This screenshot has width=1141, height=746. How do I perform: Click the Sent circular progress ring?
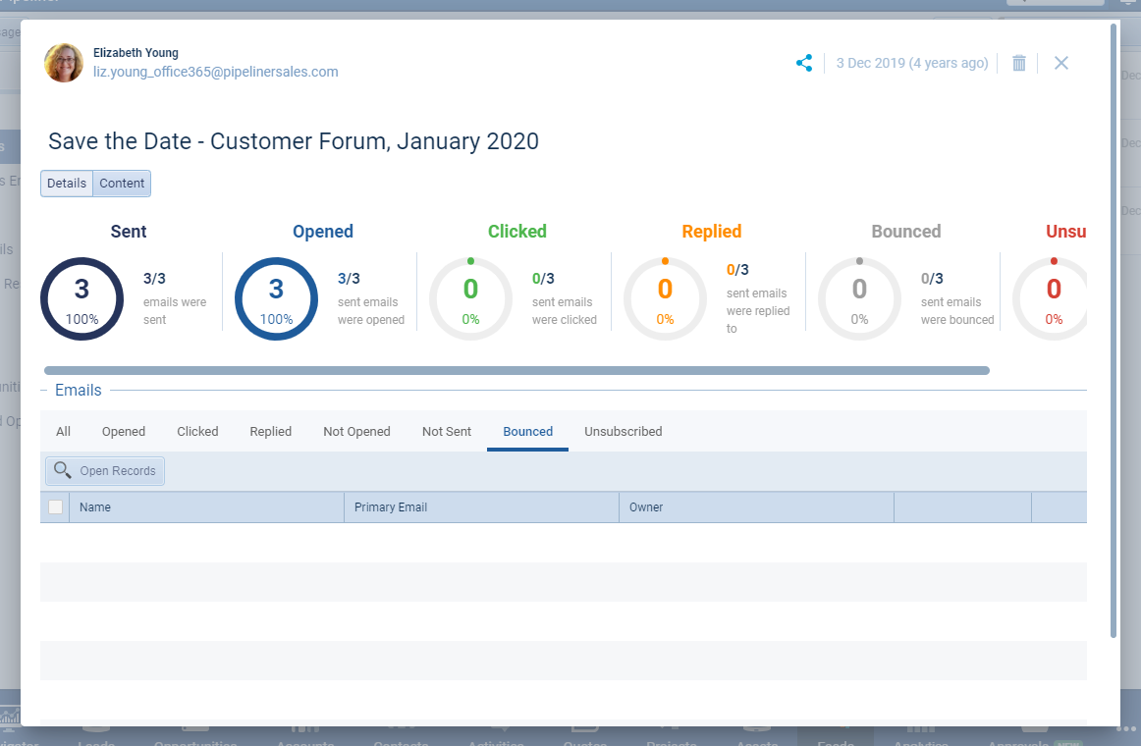[x=82, y=298]
